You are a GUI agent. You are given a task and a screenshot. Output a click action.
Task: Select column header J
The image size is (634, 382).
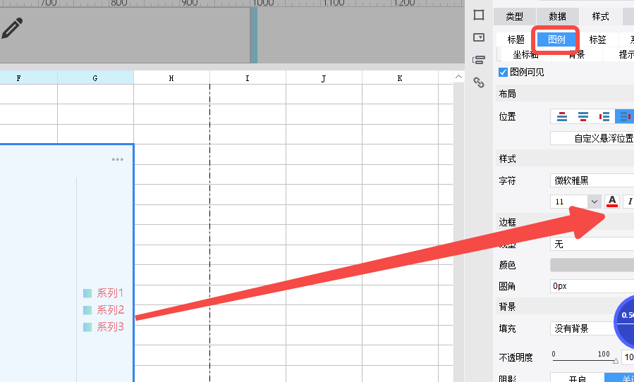pos(324,78)
